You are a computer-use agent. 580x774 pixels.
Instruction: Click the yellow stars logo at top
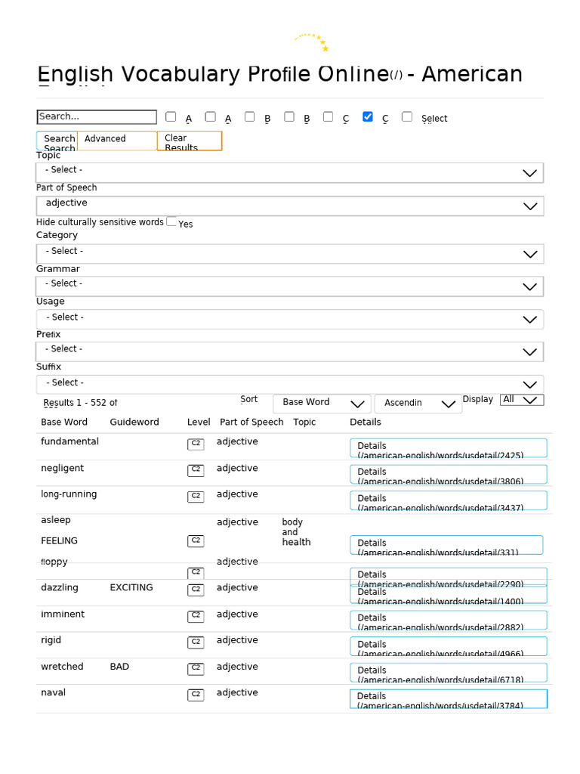[x=313, y=41]
